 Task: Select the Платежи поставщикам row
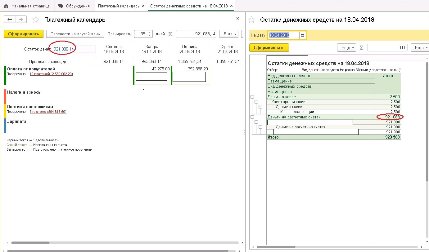pos(30,107)
